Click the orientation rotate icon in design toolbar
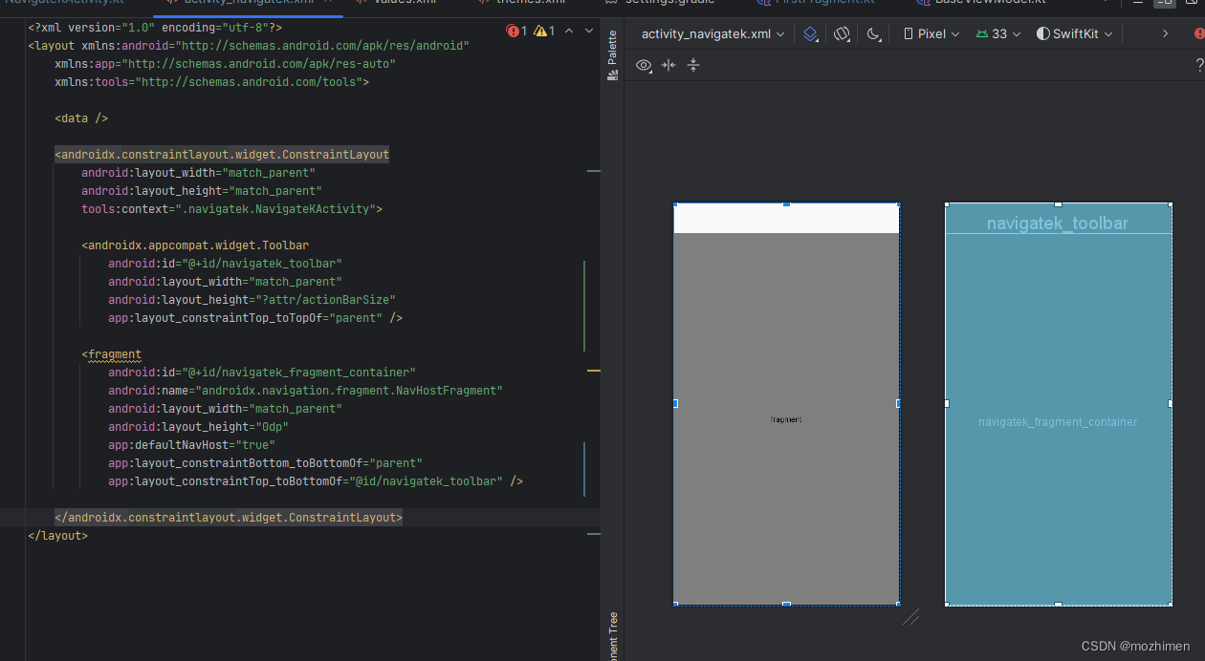Image resolution: width=1205 pixels, height=661 pixels. 842,33
